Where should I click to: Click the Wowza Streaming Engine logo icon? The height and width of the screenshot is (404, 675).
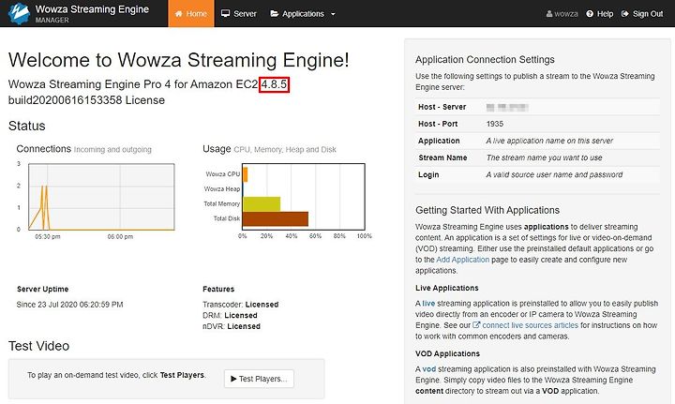(19, 13)
